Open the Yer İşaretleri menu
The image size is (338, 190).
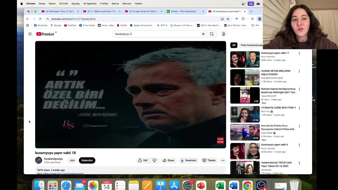pyautogui.click(x=90, y=4)
